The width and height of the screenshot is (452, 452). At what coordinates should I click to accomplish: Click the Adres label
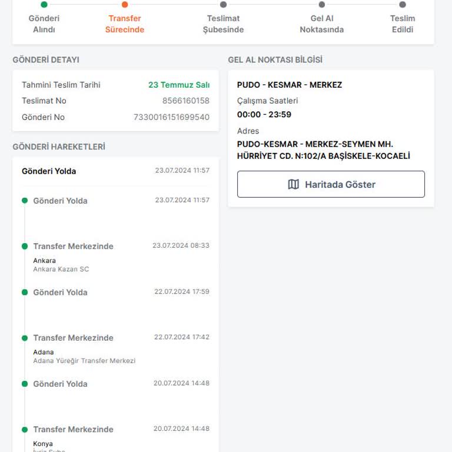pos(248,131)
